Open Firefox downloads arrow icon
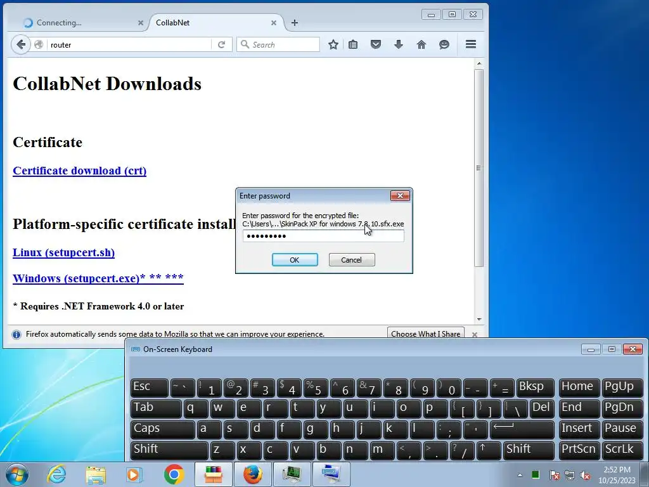This screenshot has height=487, width=649. [398, 44]
